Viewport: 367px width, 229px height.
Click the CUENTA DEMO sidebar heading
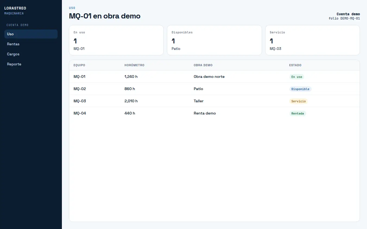(17, 25)
